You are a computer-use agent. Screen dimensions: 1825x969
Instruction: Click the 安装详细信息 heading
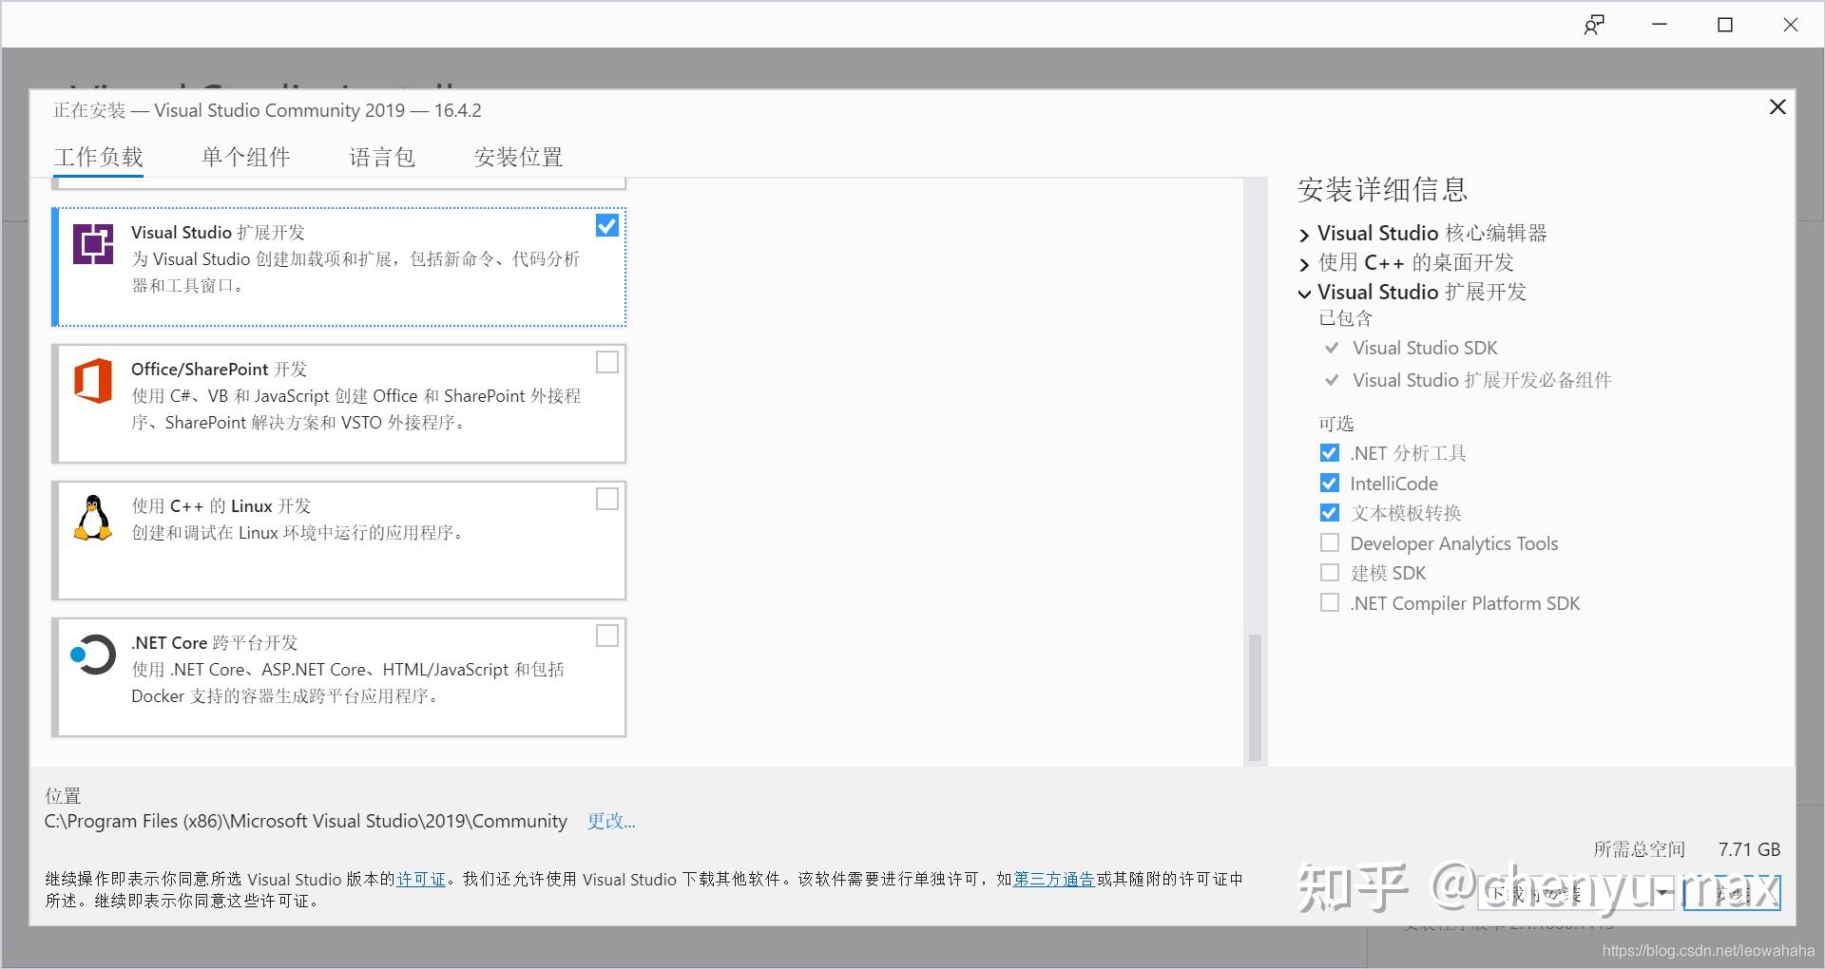pyautogui.click(x=1382, y=190)
